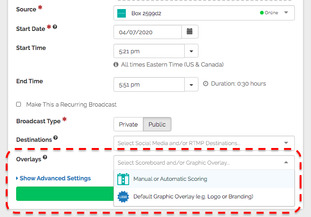Click the Start Date input field

(148, 32)
